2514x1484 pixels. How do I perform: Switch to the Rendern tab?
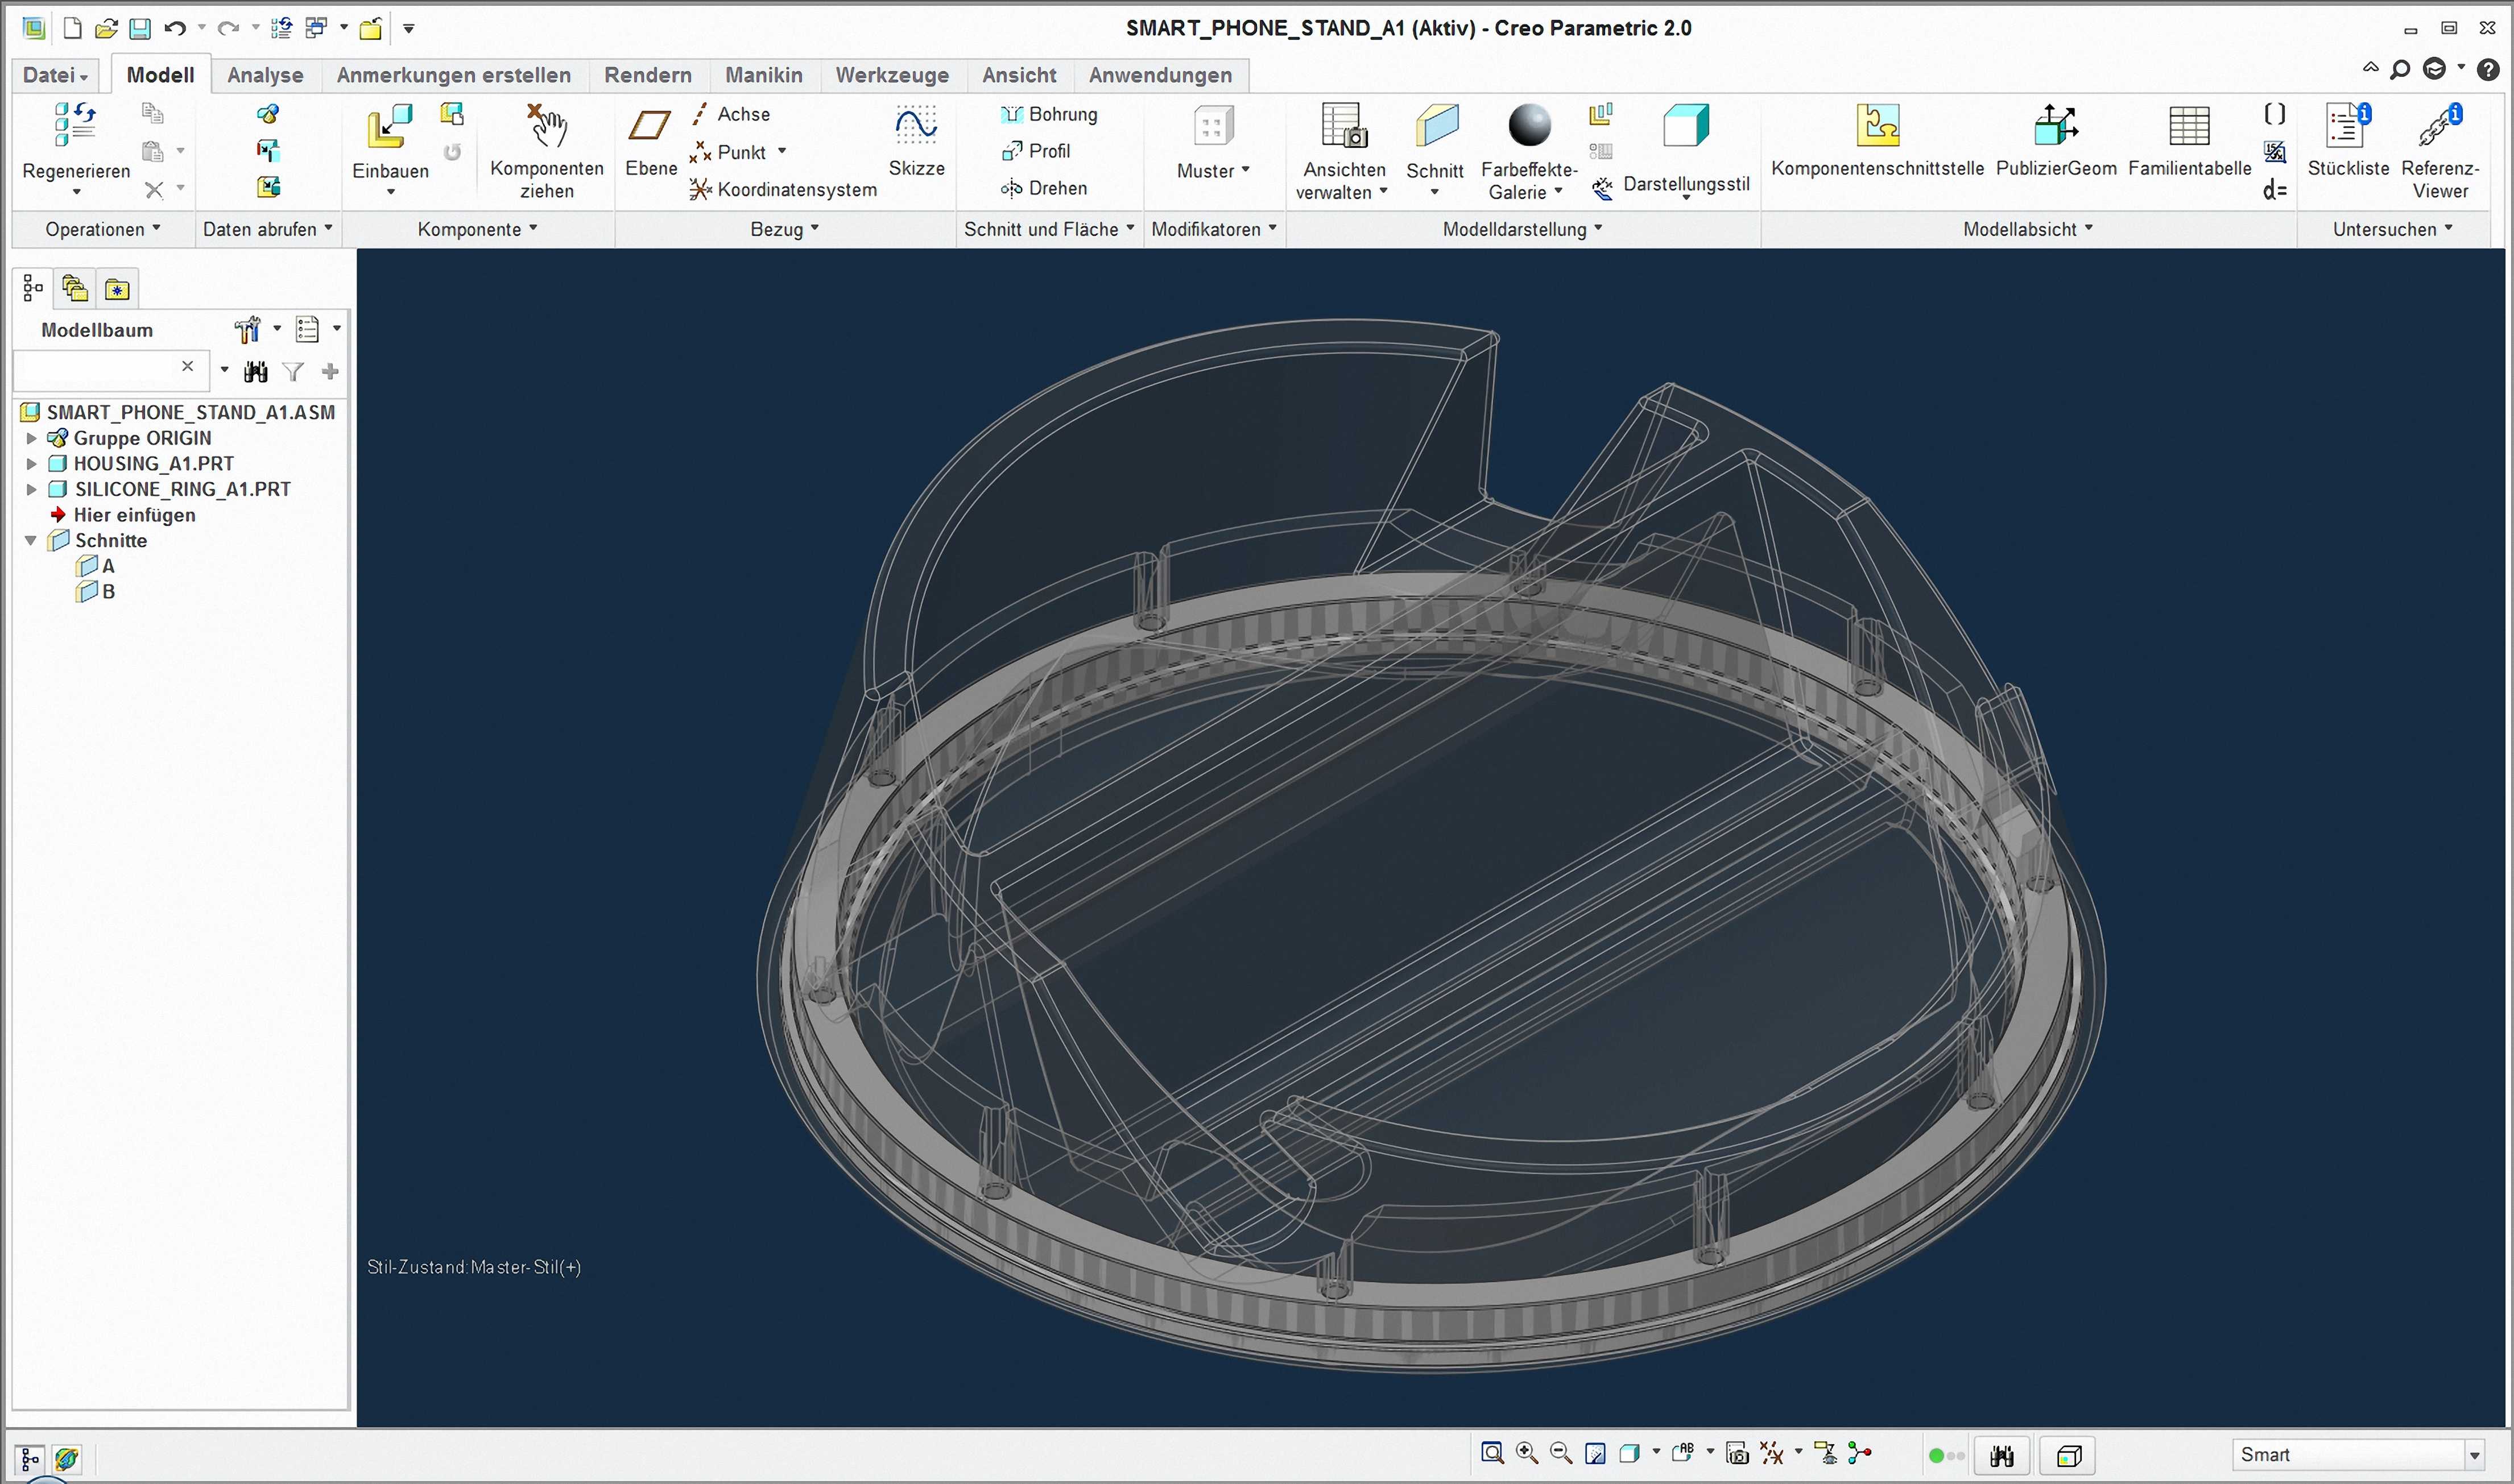pos(647,75)
